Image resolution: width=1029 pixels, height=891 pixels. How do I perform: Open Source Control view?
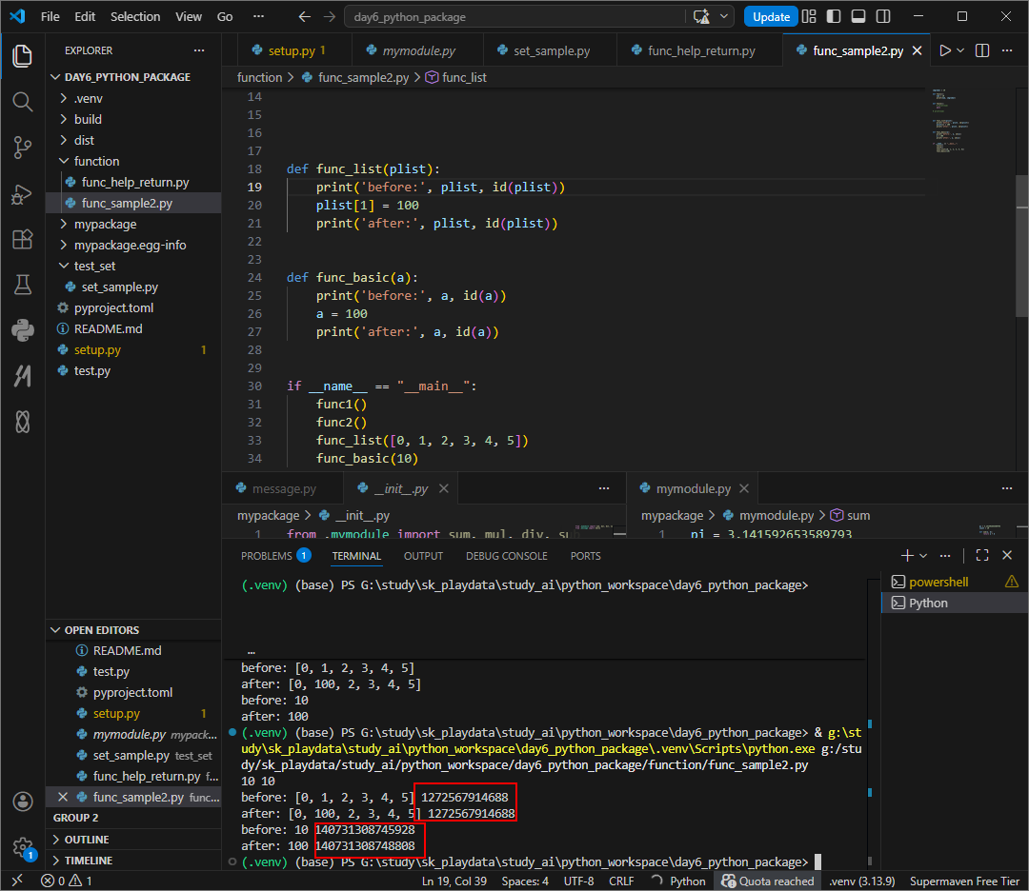pyautogui.click(x=22, y=148)
